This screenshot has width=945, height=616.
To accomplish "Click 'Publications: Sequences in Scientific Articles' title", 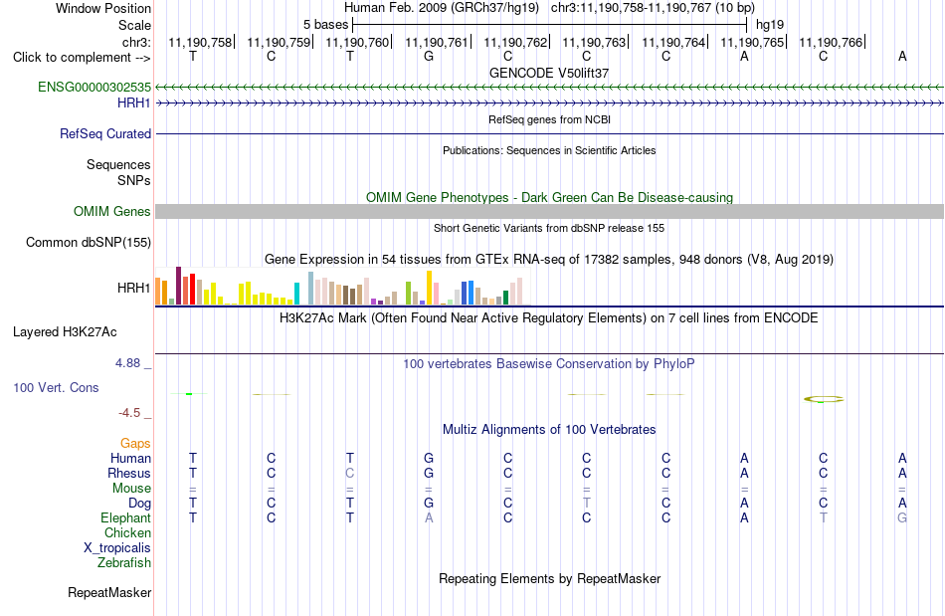I will (549, 150).
